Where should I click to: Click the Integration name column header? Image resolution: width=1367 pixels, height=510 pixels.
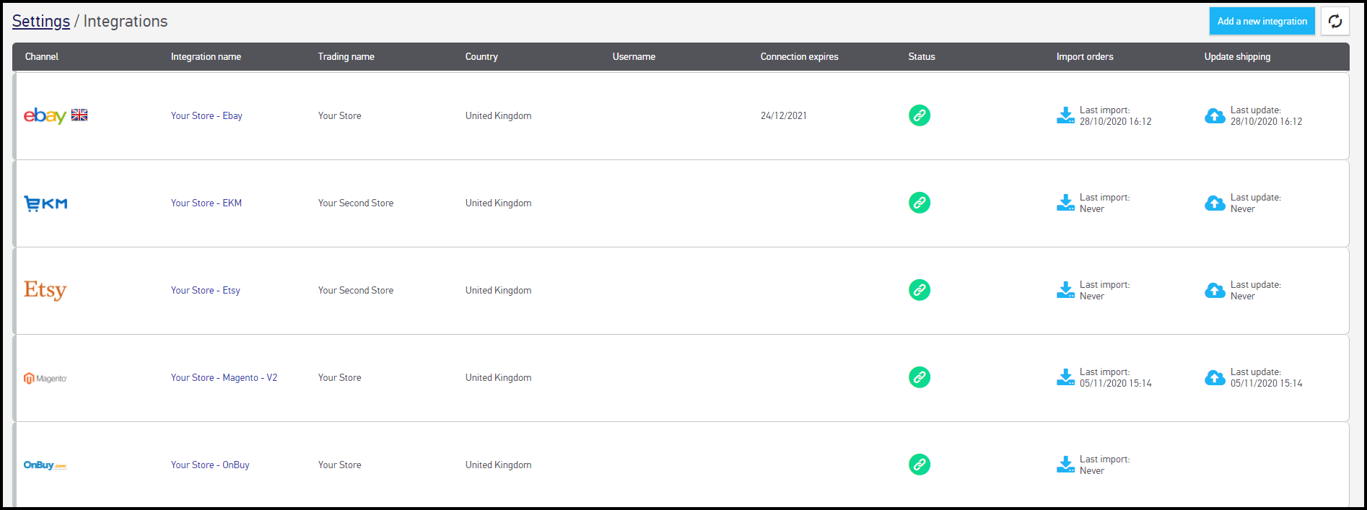(206, 56)
